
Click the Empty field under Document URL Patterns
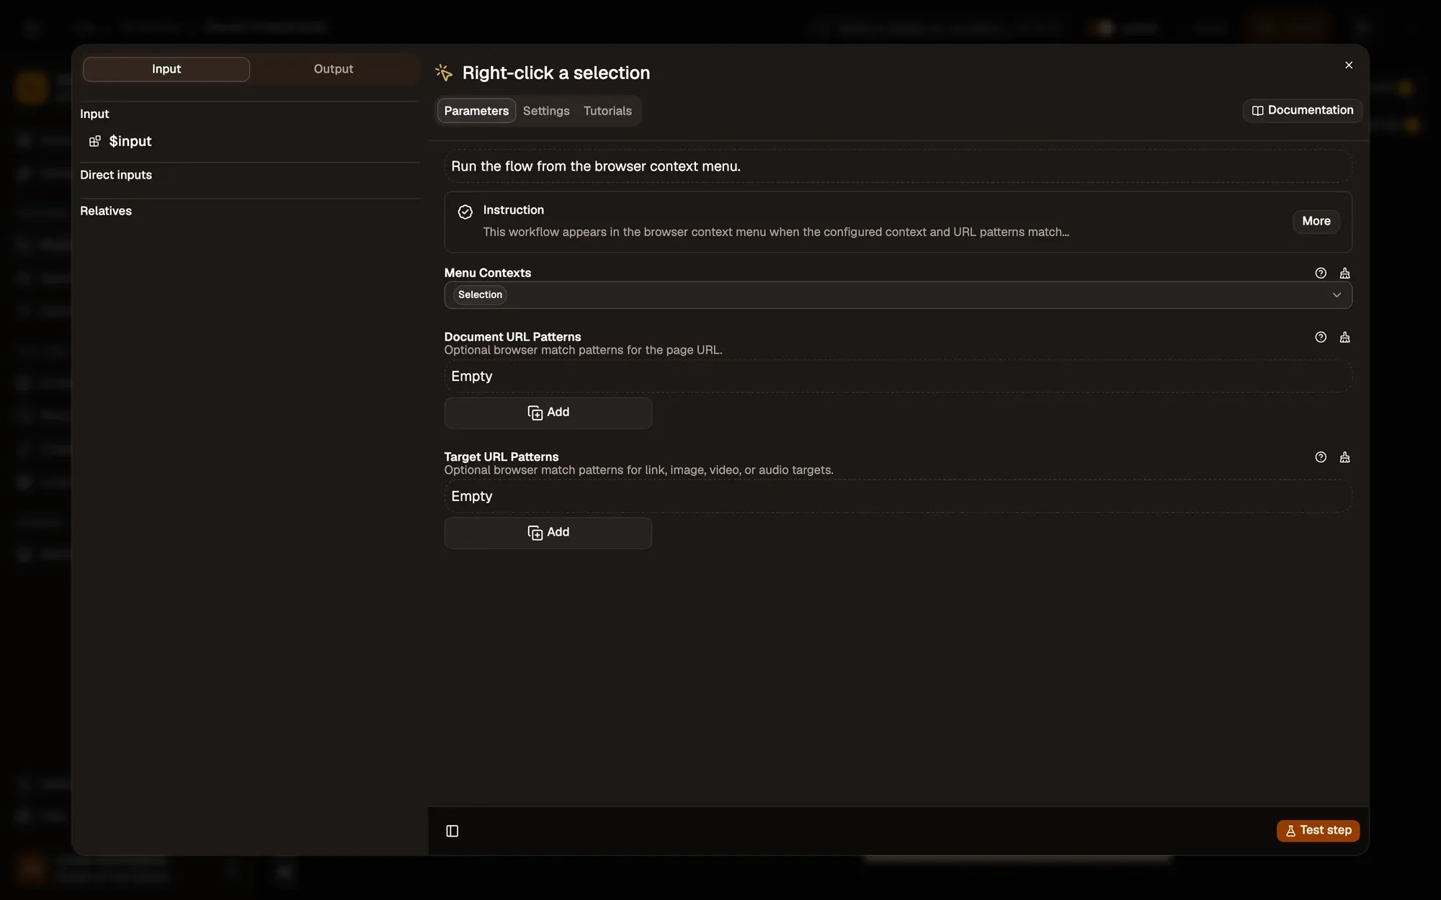898,377
